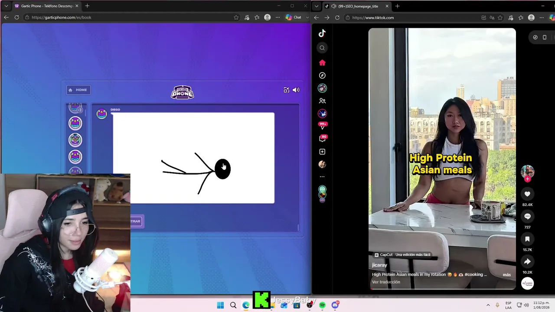Pause the High Protein Asian meals video
This screenshot has height=312, width=555.
(442, 159)
